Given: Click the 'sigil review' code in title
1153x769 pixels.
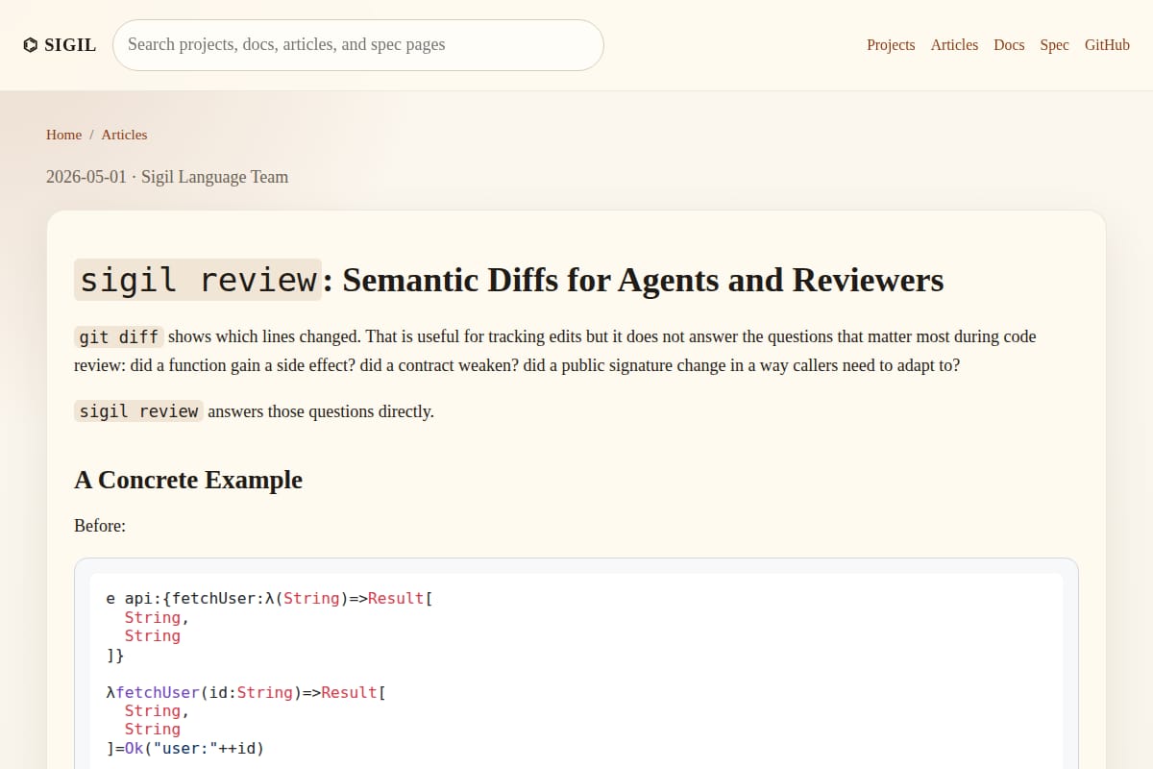Looking at the screenshot, I should [x=198, y=280].
